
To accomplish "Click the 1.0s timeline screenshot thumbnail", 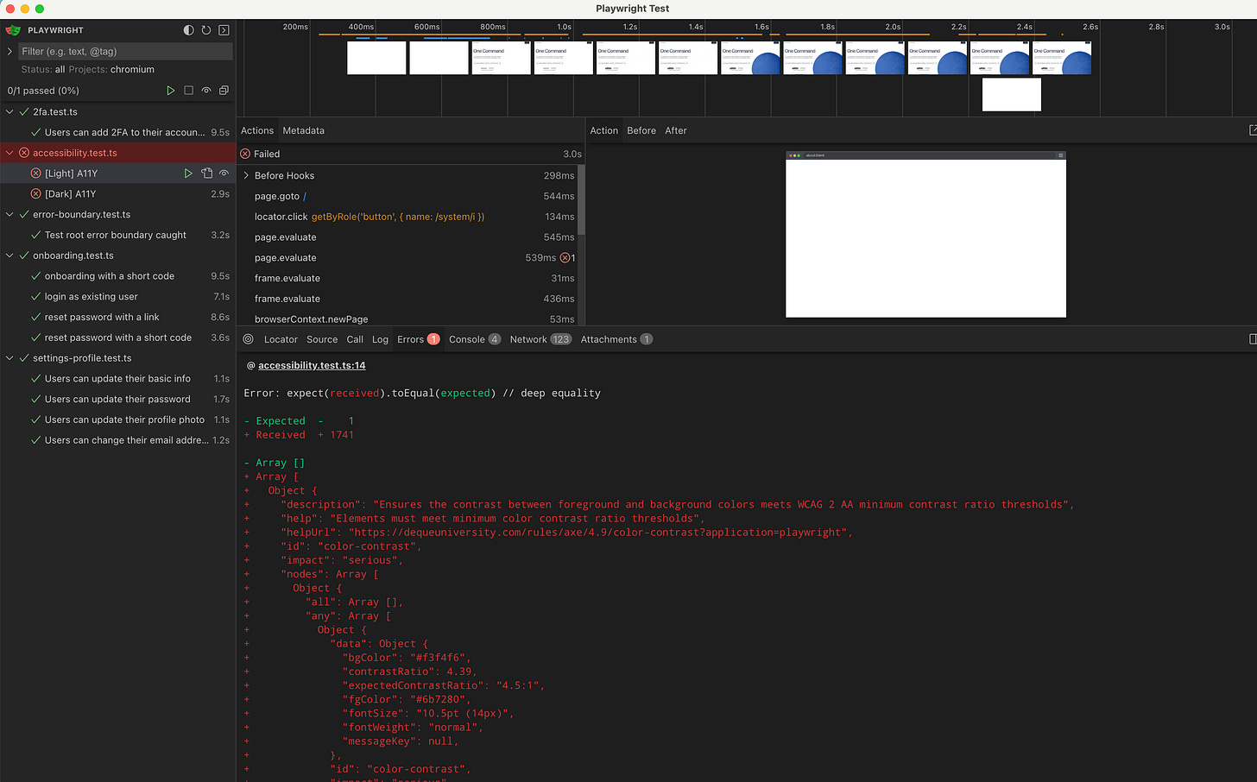I will [x=564, y=58].
